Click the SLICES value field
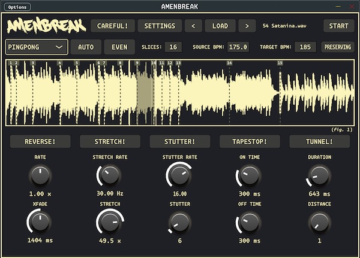 173,47
